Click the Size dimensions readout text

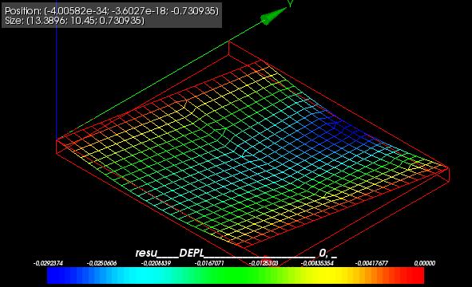[x=74, y=21]
